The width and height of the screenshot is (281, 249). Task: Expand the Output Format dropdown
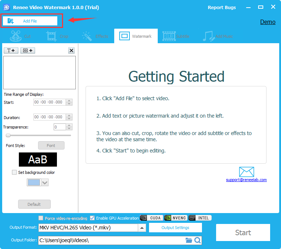pyautogui.click(x=142, y=228)
